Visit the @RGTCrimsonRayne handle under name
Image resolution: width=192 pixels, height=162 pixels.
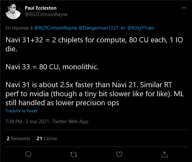pos(46,14)
